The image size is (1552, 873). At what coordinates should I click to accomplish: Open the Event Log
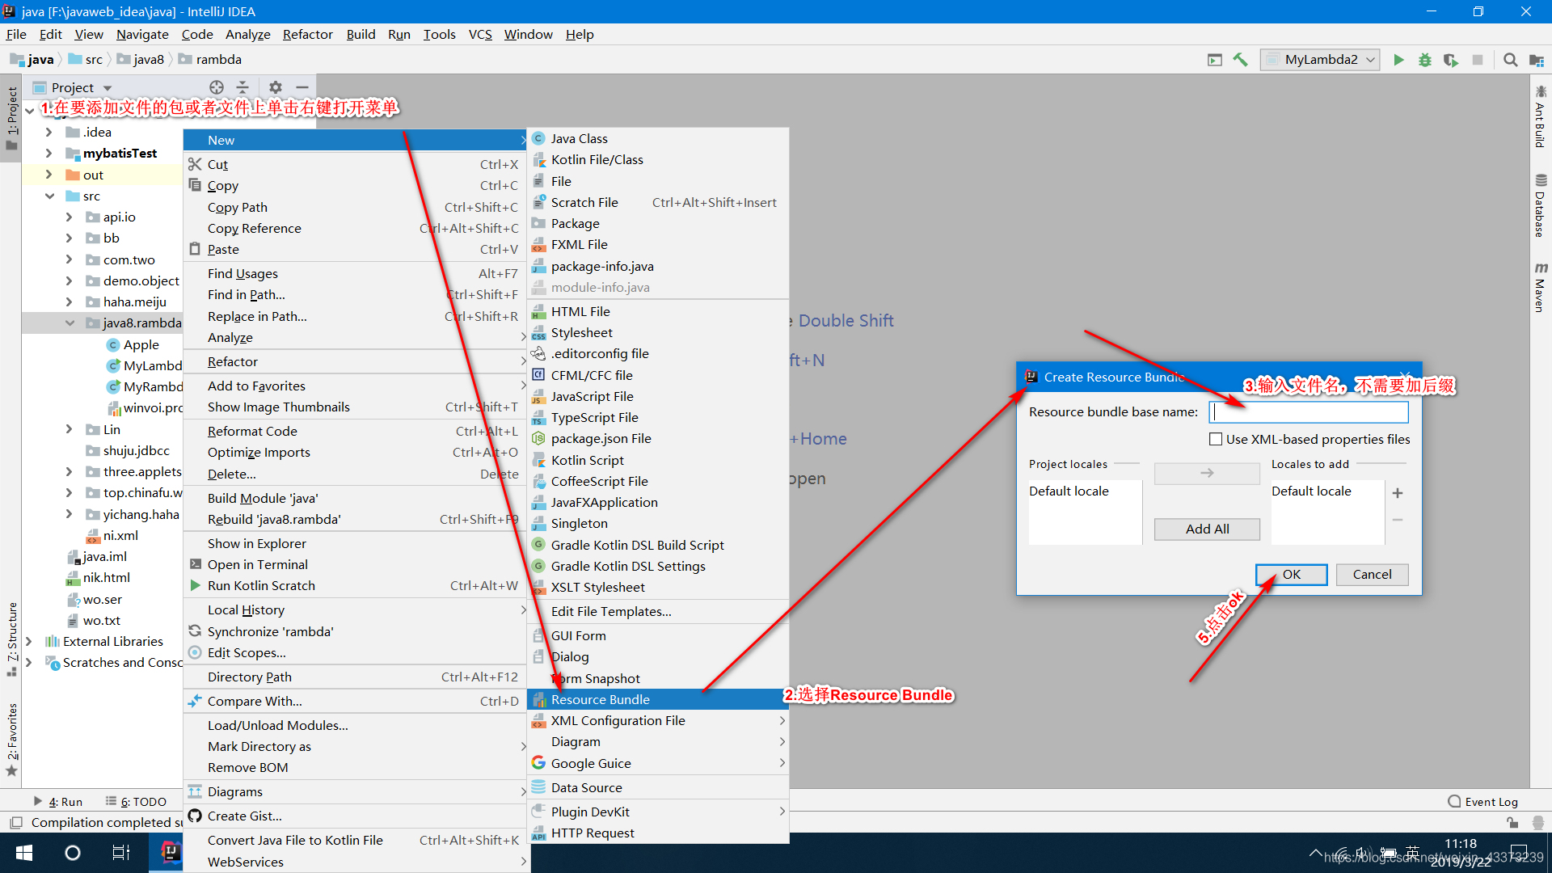(x=1483, y=802)
